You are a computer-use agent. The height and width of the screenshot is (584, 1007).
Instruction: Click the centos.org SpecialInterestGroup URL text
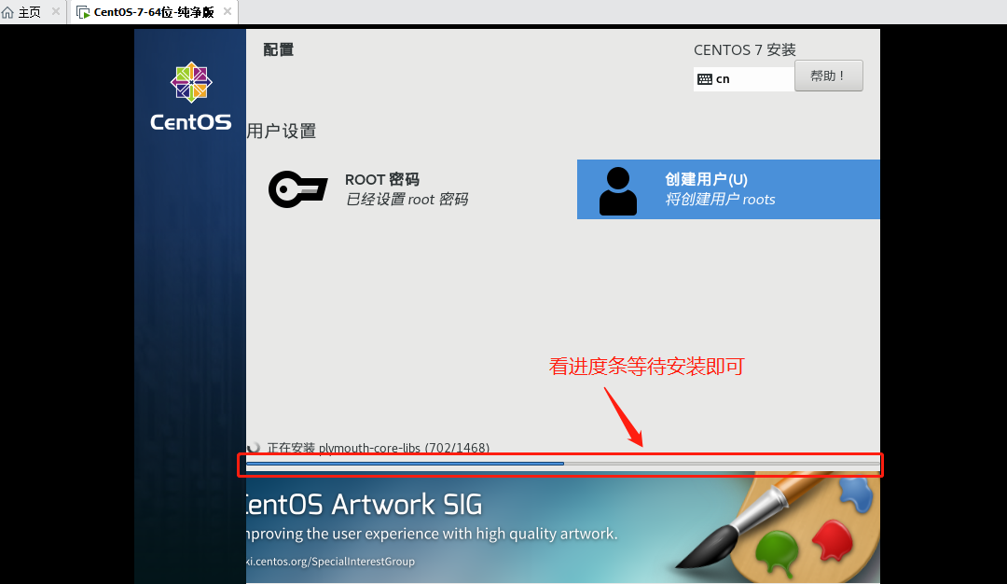[x=331, y=562]
